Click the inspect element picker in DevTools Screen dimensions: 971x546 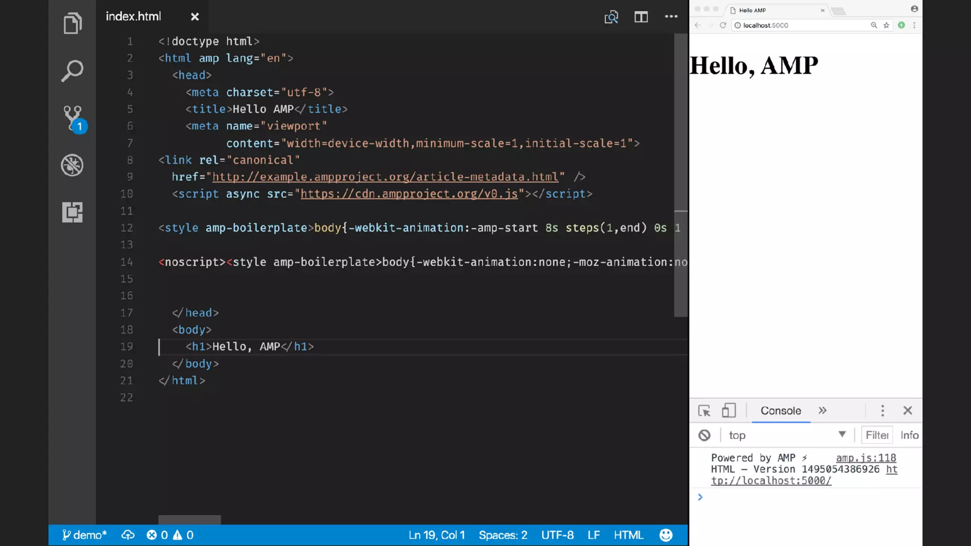(x=704, y=410)
